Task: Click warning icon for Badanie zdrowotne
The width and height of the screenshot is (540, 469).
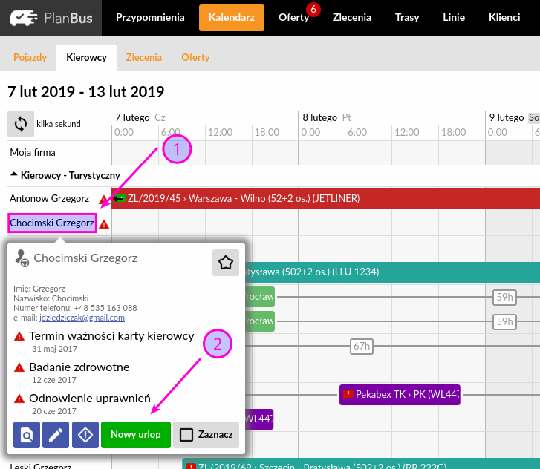Action: click(x=19, y=367)
